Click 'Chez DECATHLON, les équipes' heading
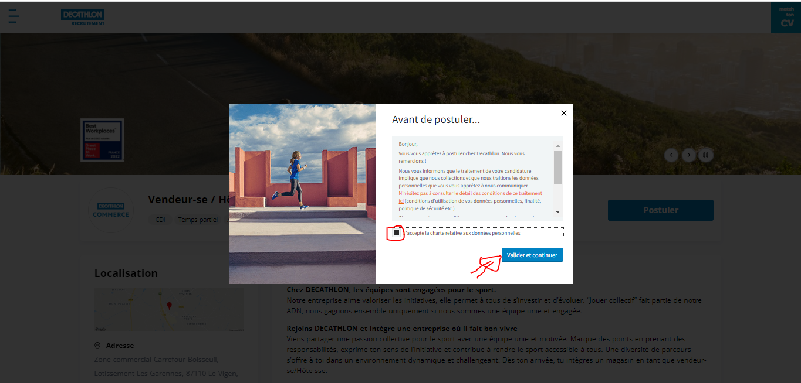Image resolution: width=801 pixels, height=383 pixels. pos(391,289)
